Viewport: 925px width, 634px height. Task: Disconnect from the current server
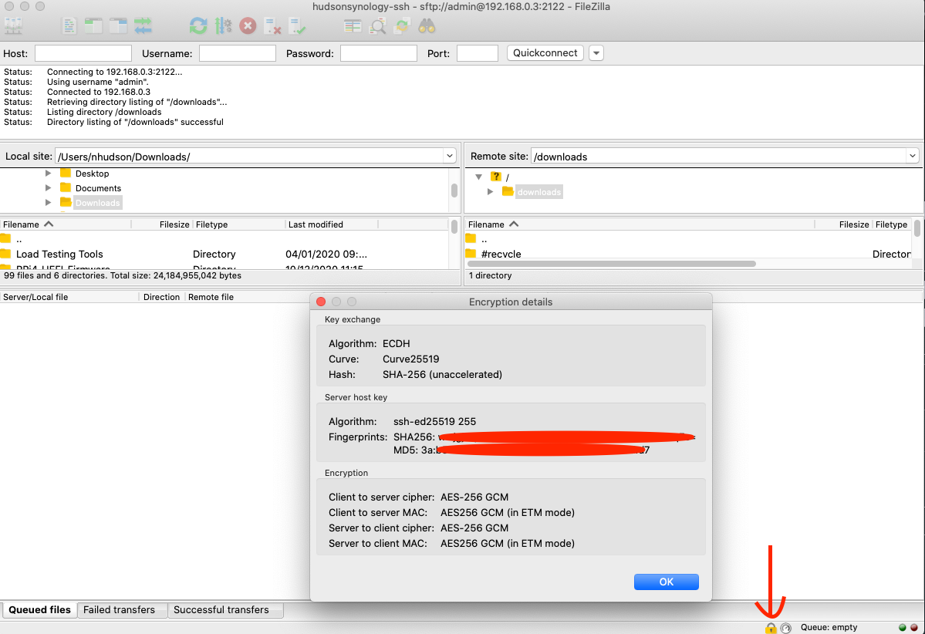pos(272,26)
